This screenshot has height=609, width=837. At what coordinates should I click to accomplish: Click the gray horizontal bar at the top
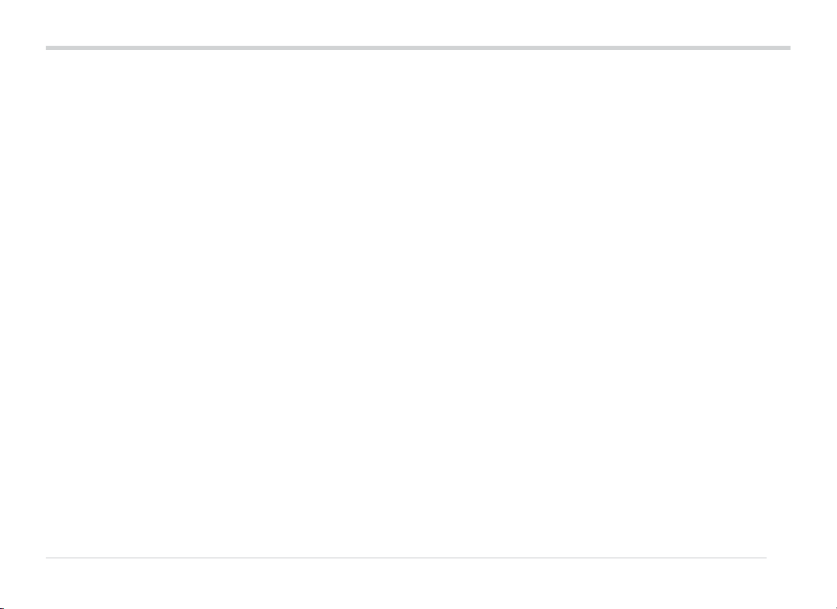[x=418, y=48]
